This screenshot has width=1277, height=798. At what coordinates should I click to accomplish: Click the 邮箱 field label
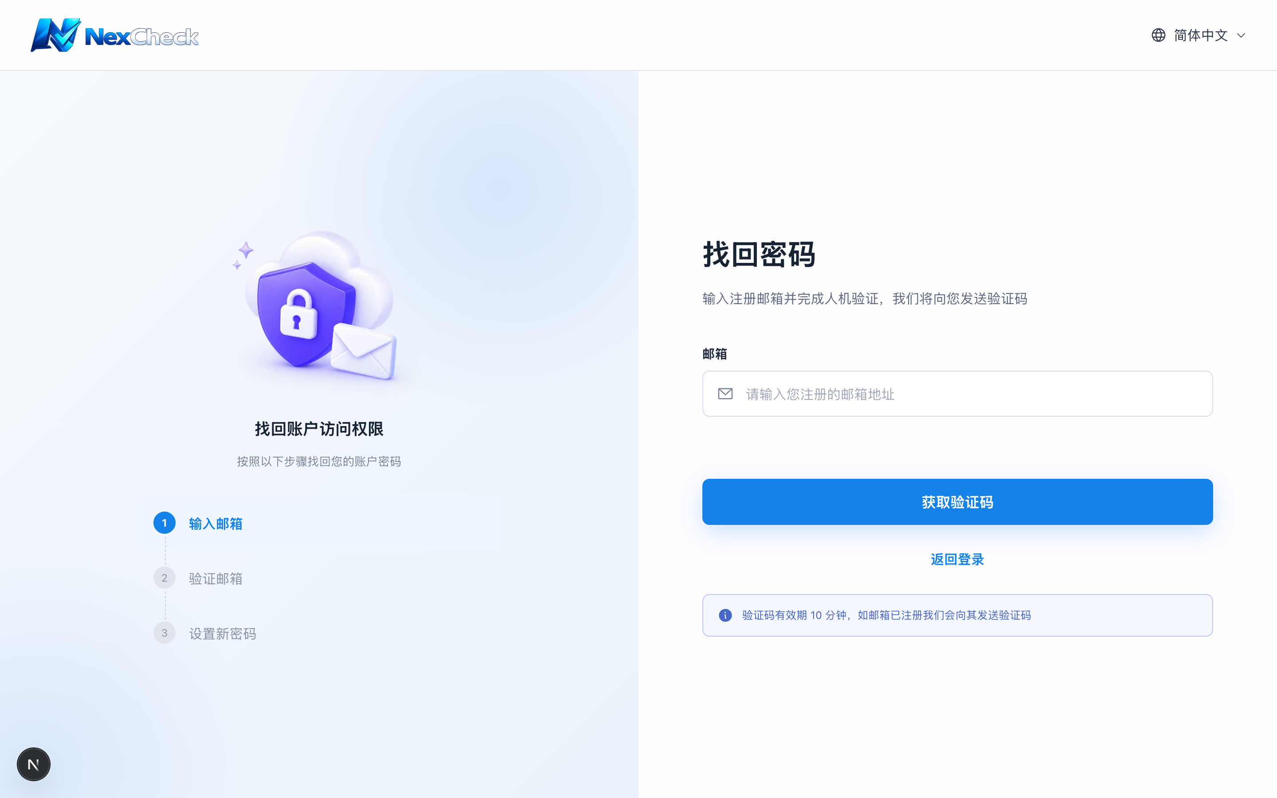point(714,354)
